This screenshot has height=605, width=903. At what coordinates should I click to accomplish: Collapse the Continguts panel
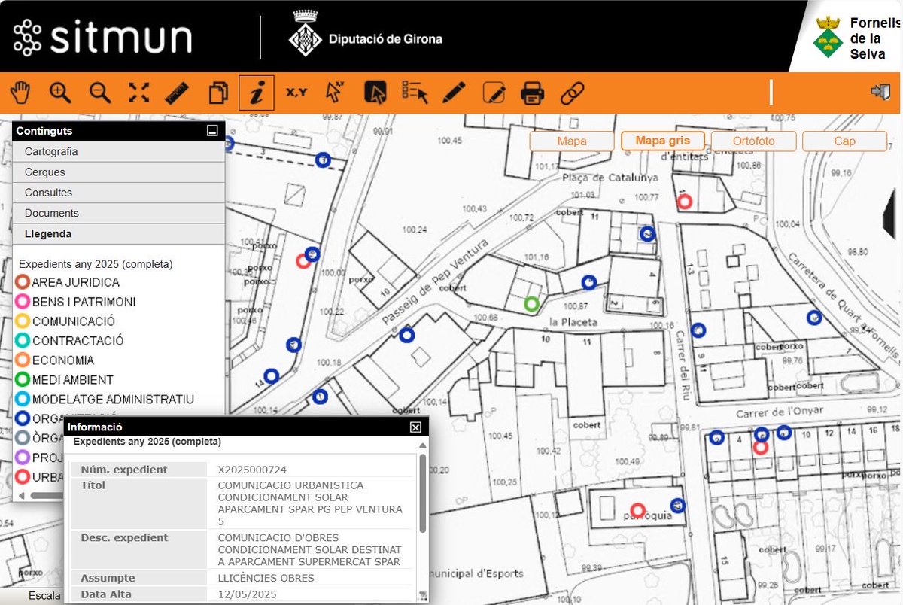(x=213, y=130)
